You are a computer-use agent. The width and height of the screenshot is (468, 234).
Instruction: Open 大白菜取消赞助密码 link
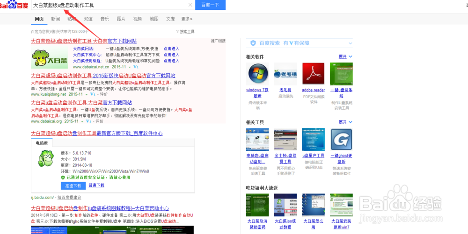257,224
